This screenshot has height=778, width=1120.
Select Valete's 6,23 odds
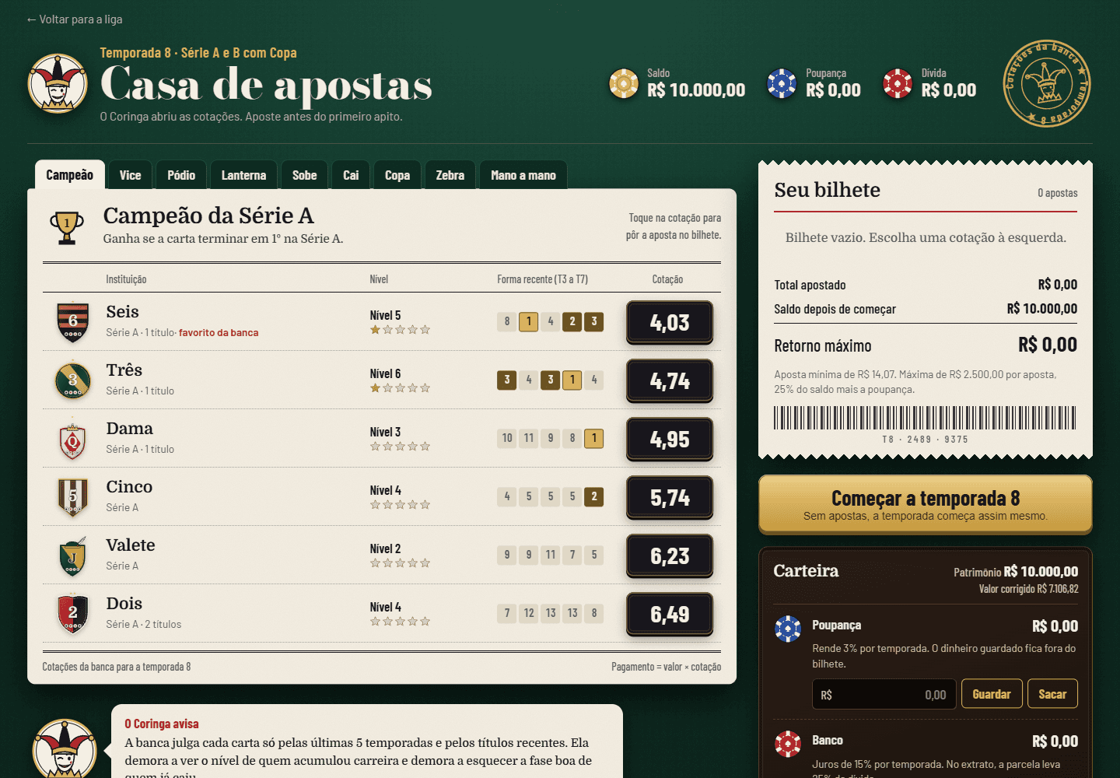point(670,555)
